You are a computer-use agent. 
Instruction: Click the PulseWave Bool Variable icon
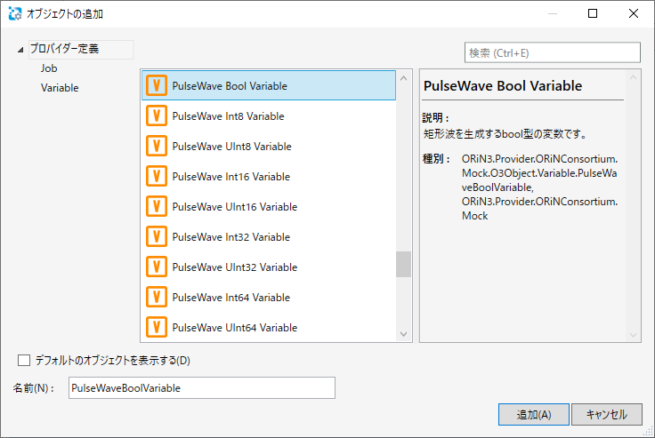tap(157, 85)
